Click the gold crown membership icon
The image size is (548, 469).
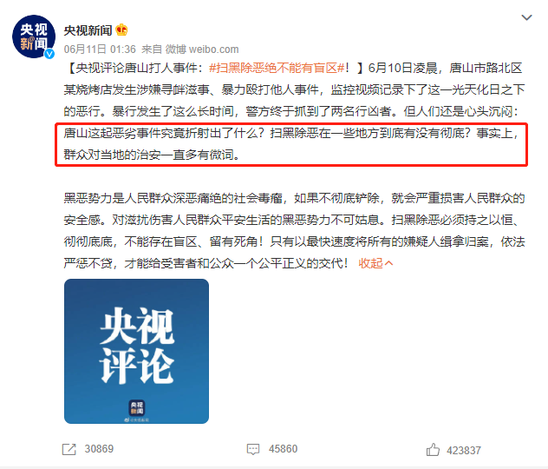[121, 30]
